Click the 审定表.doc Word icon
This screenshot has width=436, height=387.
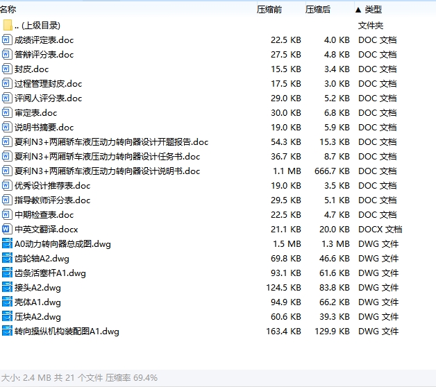click(7, 112)
